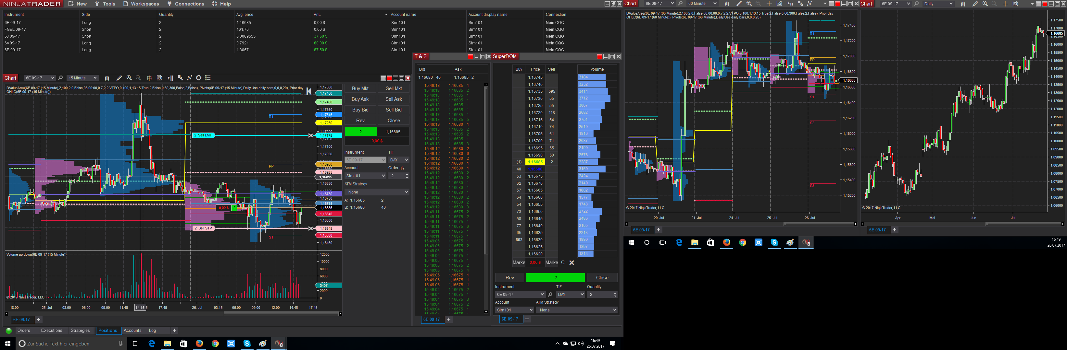Toggle red instrument link on Daily chart
This screenshot has width=1067, height=350.
(x=1045, y=4)
